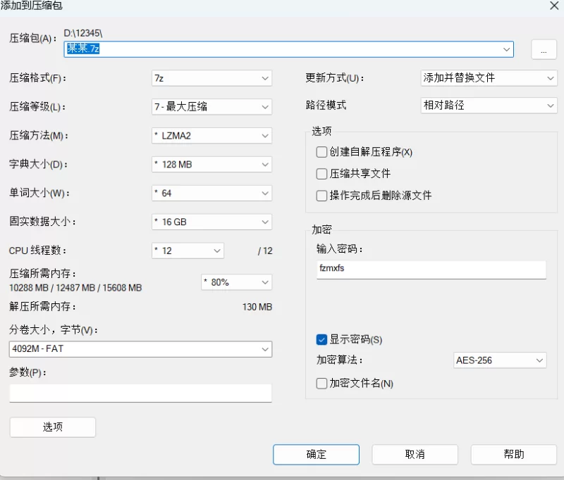The height and width of the screenshot is (480, 564).
Task: Click the 输入密码 password field
Action: point(431,269)
